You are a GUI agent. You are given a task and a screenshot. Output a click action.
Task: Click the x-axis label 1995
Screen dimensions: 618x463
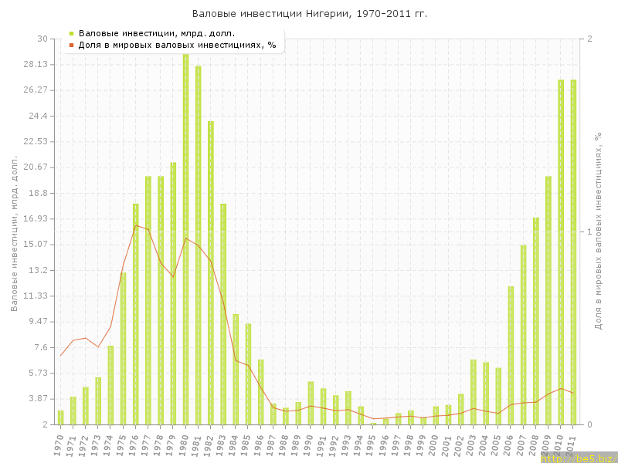(x=373, y=443)
